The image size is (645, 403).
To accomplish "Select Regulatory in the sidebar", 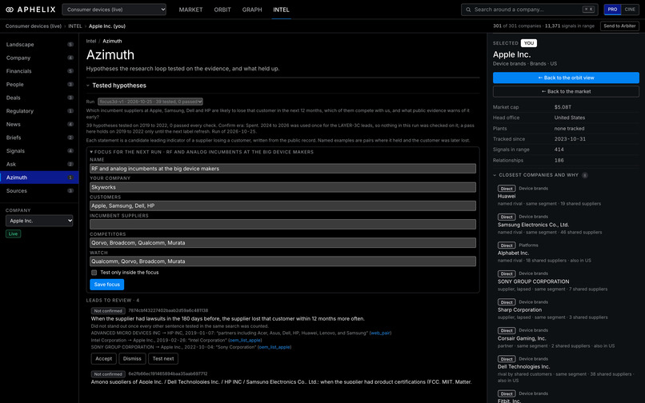I will point(39,111).
